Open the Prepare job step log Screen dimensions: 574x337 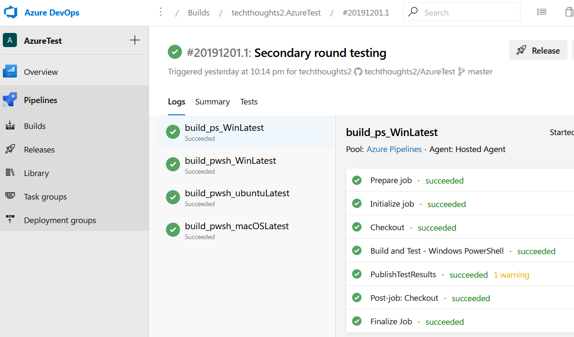(x=460, y=180)
